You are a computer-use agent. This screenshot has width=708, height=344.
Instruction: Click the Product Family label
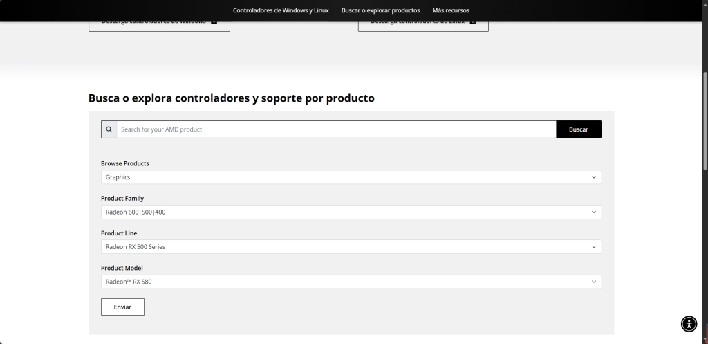(122, 199)
